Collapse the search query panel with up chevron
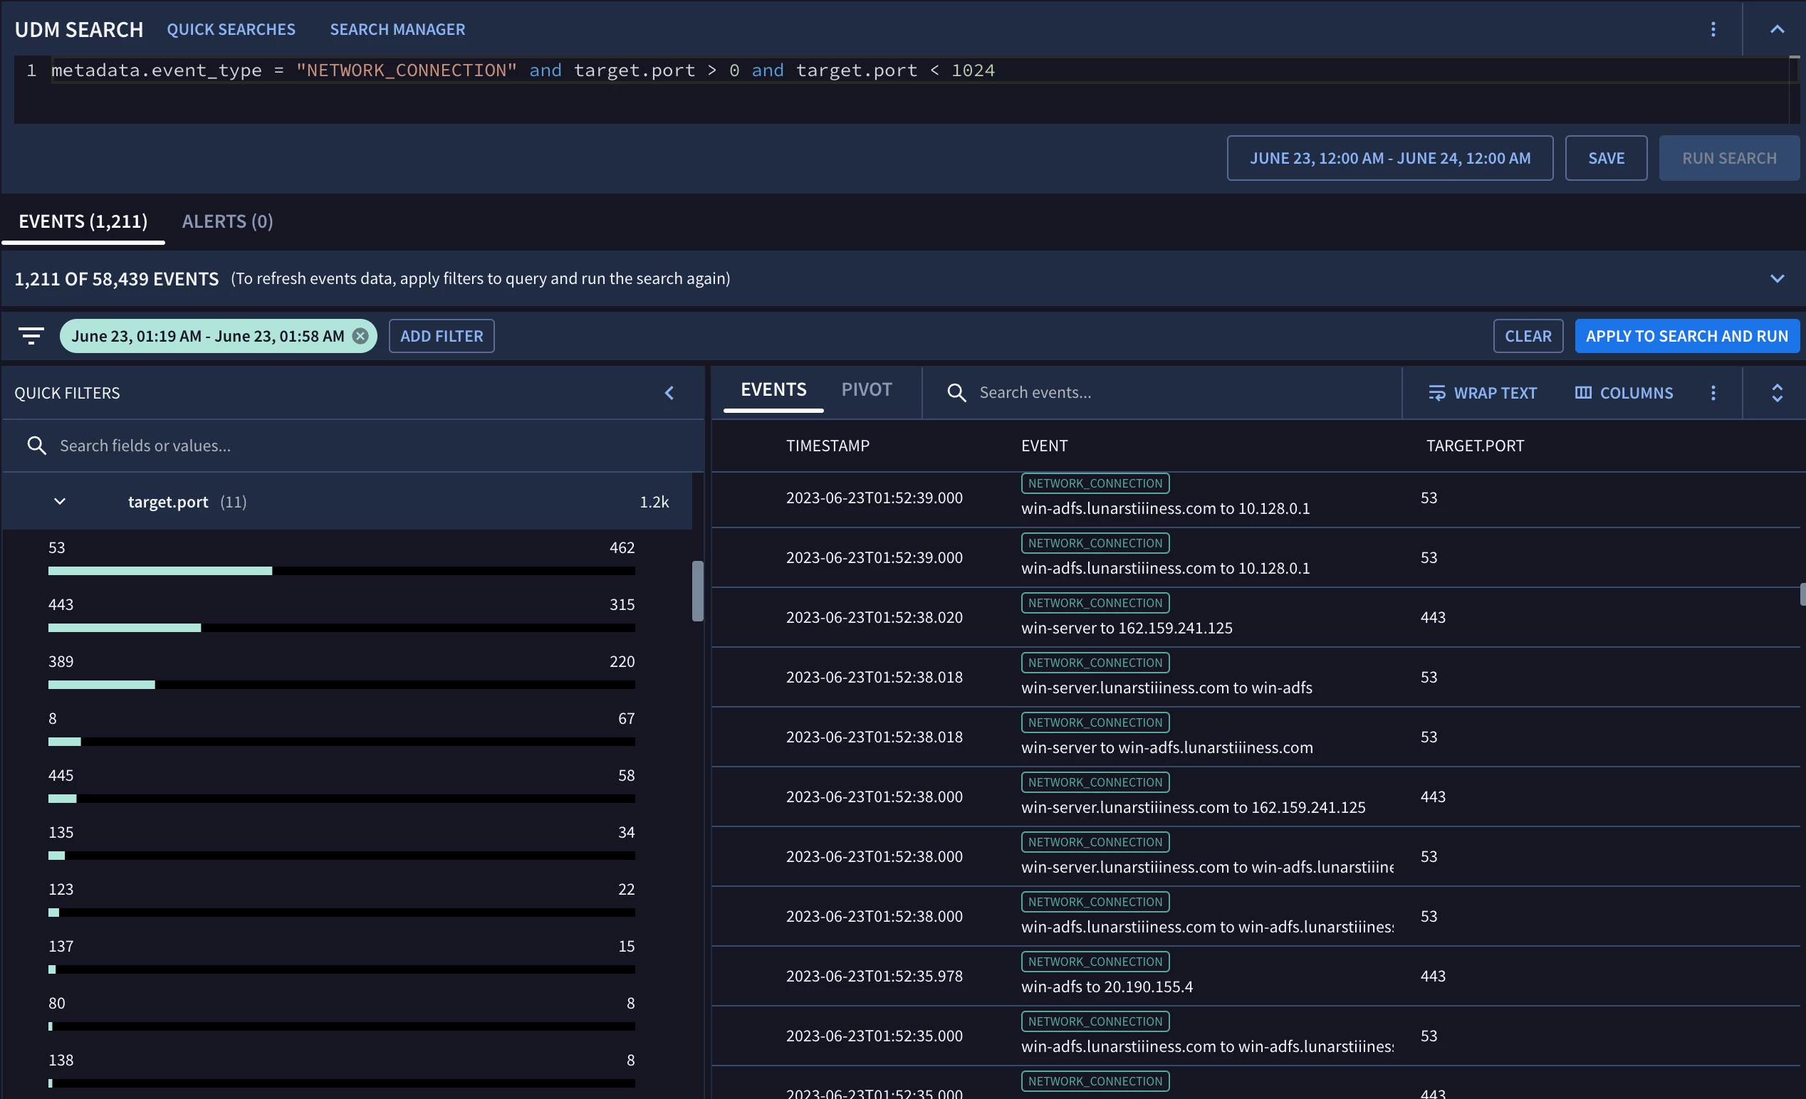 1777,29
